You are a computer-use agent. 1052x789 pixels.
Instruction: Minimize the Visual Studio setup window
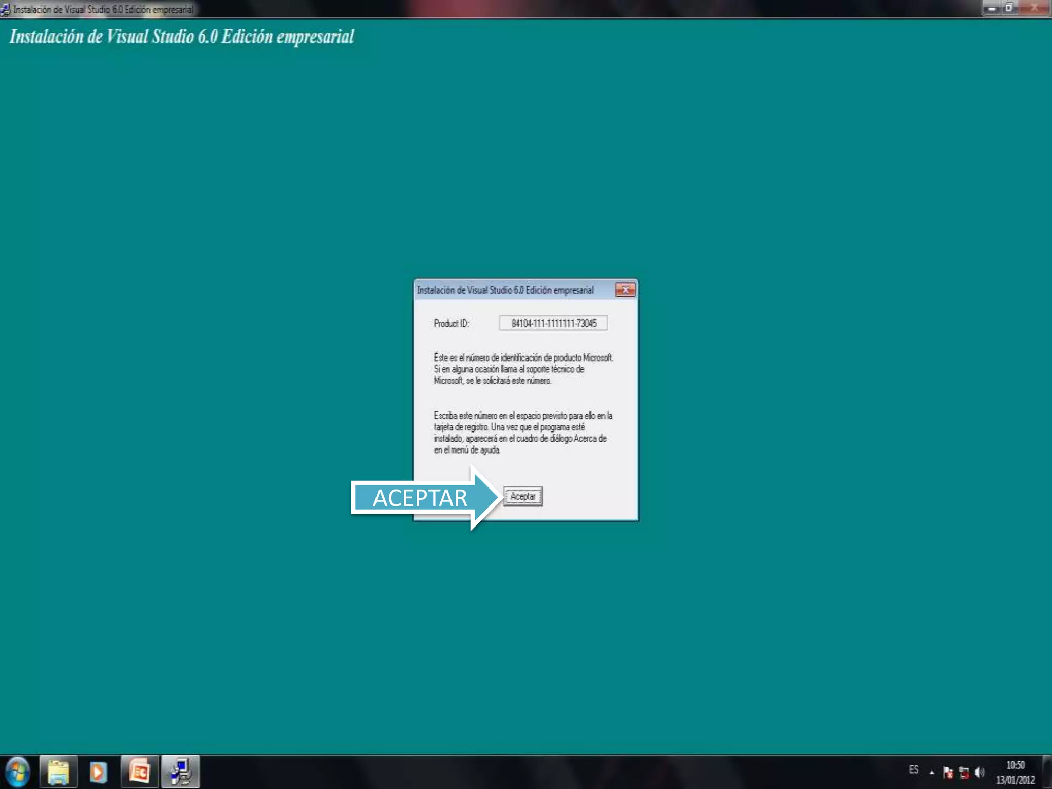992,8
